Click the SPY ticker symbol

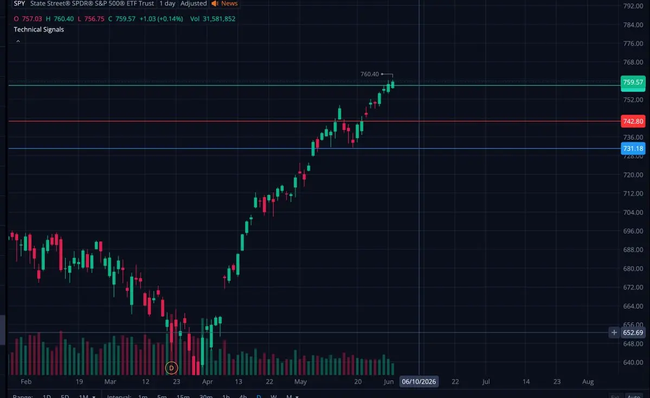20,3
